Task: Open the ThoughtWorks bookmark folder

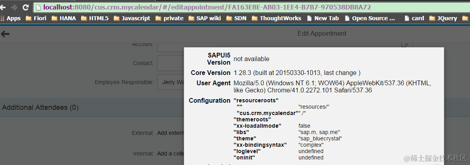Action: point(276,18)
